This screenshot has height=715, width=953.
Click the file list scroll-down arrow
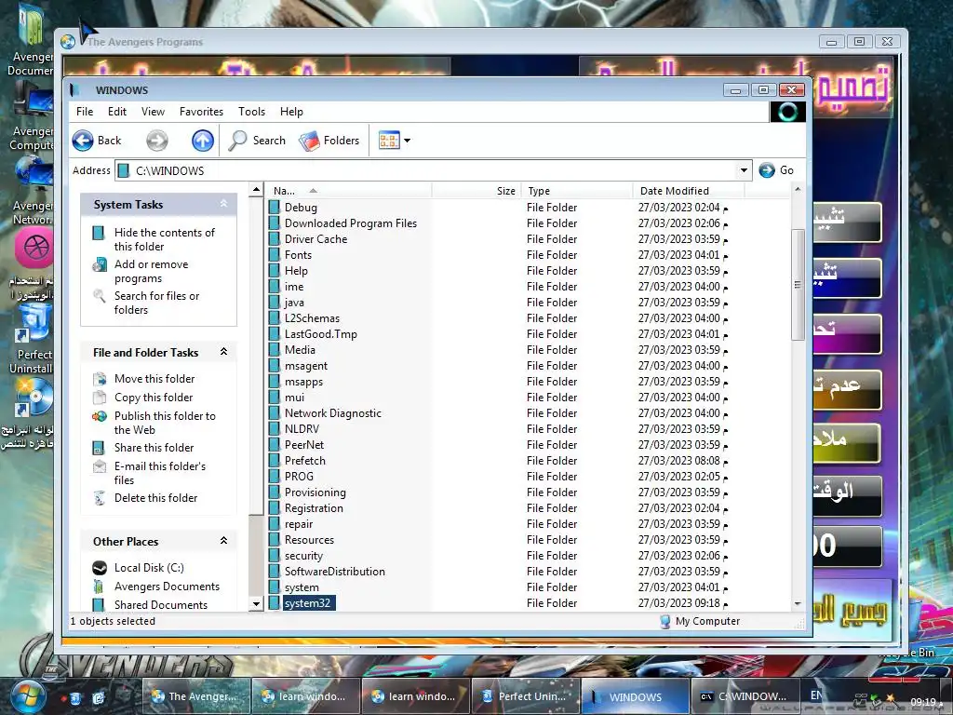point(798,603)
